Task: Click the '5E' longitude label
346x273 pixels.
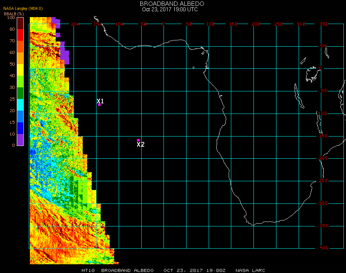Action: (x=189, y=24)
